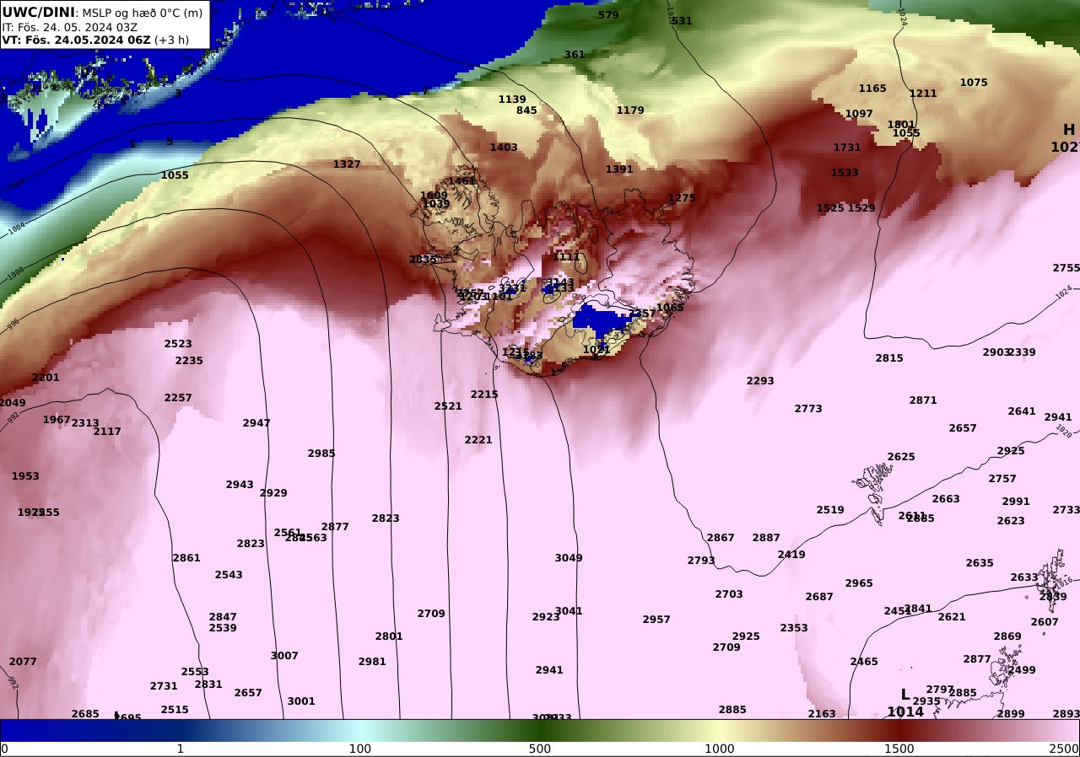Click the height value 845

526,110
